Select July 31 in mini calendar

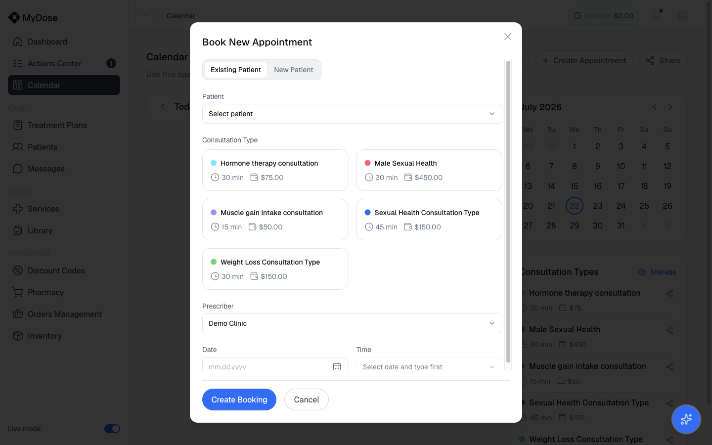[621, 225]
